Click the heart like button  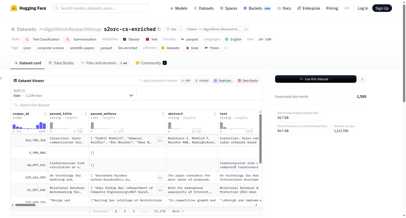pos(171,29)
